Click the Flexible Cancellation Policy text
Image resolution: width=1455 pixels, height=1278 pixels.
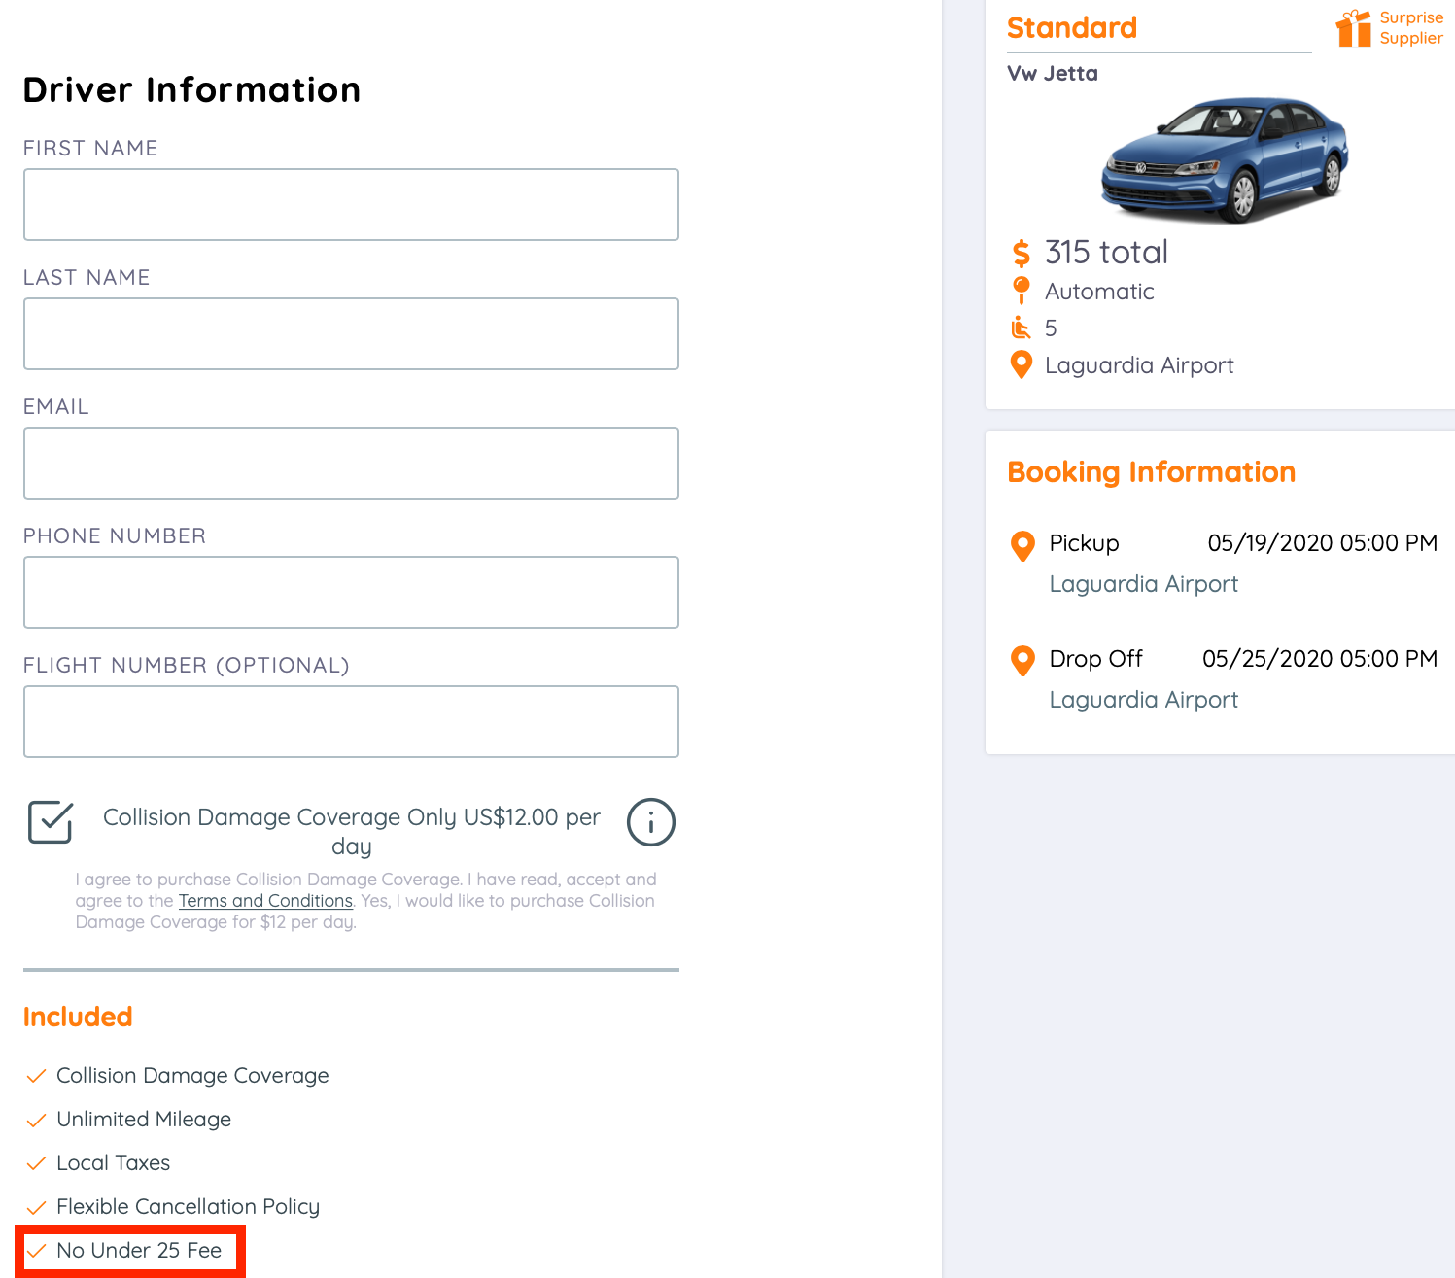[x=188, y=1206]
